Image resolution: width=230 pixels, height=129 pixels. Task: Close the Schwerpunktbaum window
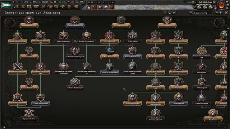[x=226, y=13]
